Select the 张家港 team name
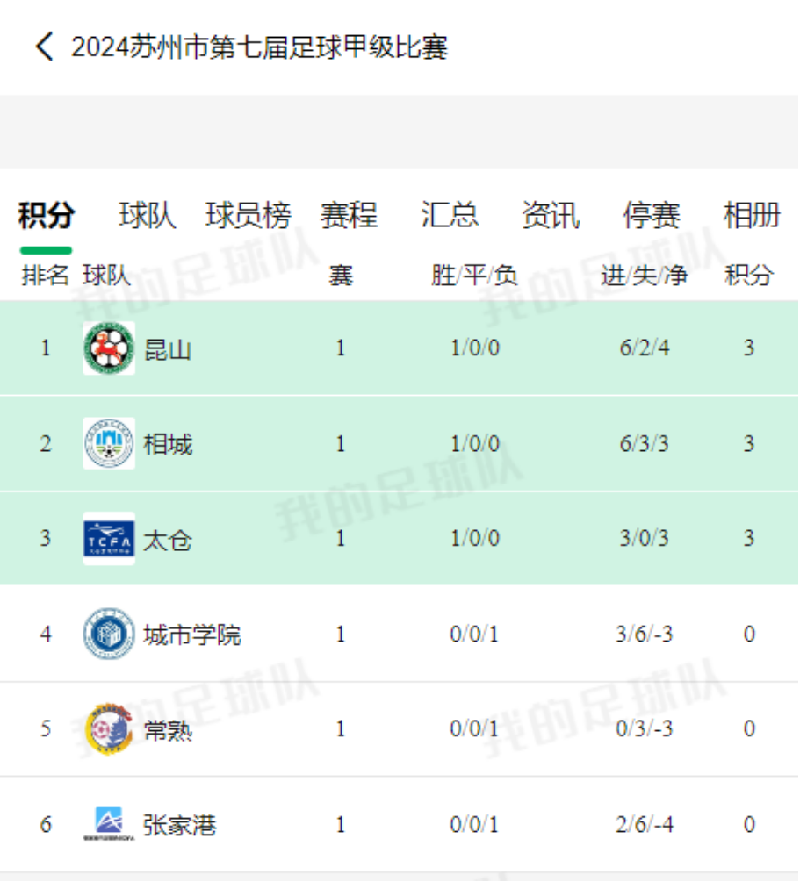 pos(180,825)
